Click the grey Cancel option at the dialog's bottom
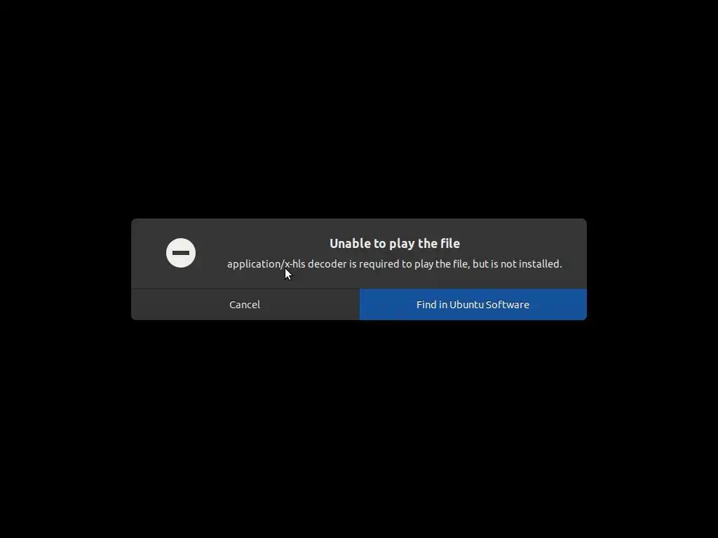The image size is (718, 538). (x=245, y=305)
